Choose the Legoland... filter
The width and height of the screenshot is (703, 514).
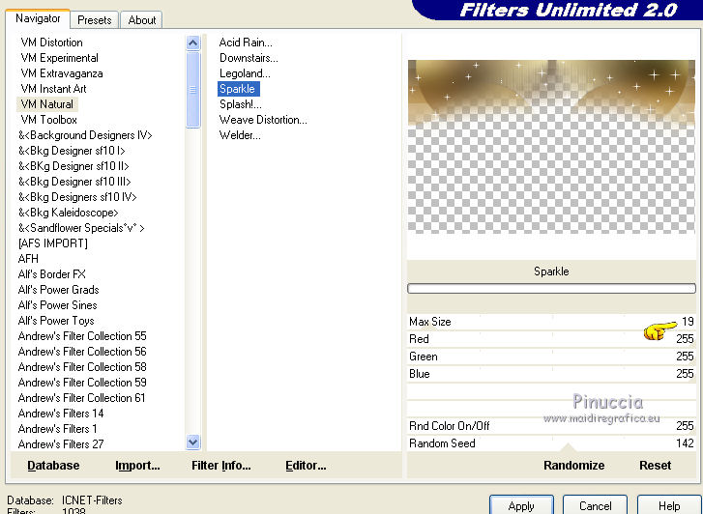pyautogui.click(x=245, y=73)
